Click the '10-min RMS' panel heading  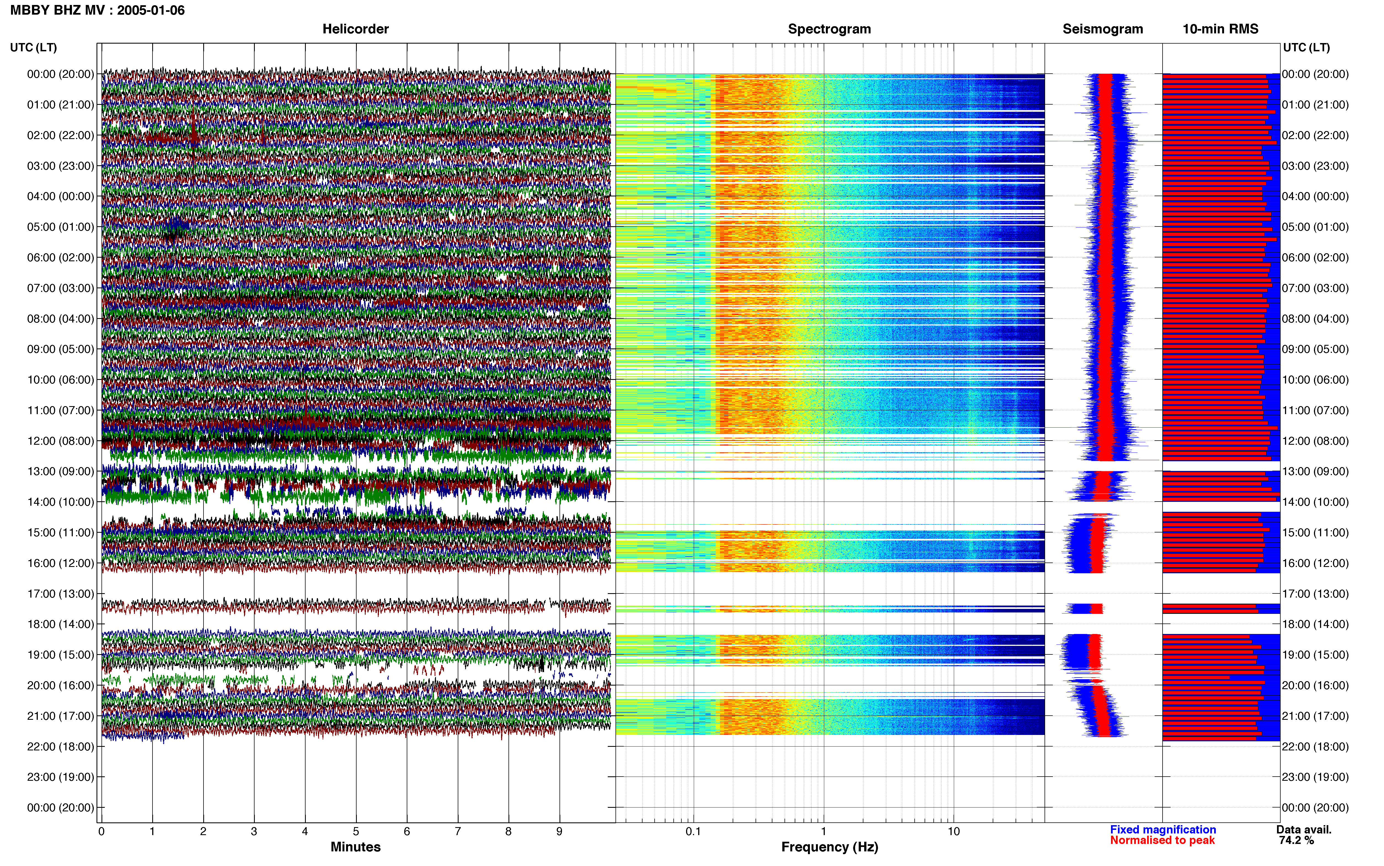click(x=1220, y=29)
